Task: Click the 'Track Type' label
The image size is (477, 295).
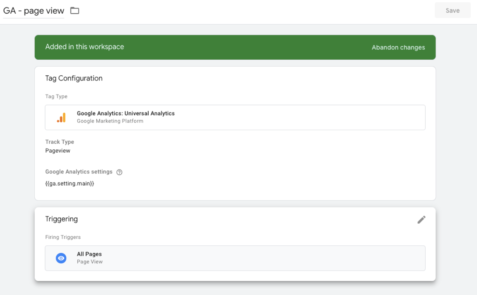Action: [60, 142]
